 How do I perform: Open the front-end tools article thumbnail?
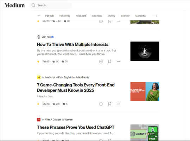coord(145,91)
